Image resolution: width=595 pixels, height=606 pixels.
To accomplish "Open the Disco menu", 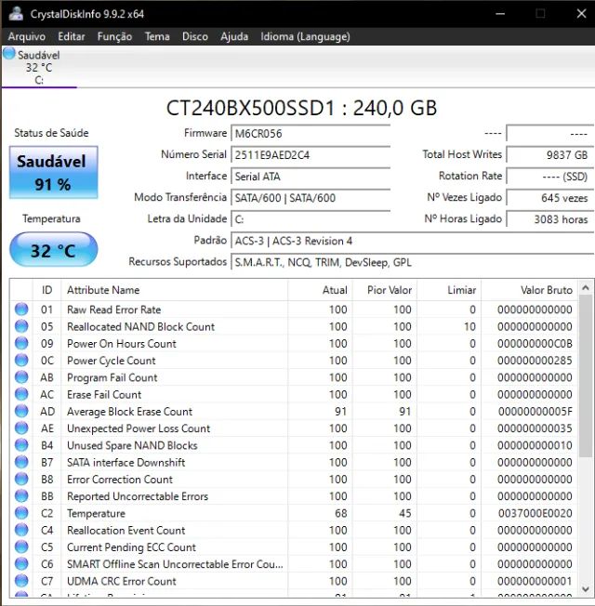I will (195, 37).
